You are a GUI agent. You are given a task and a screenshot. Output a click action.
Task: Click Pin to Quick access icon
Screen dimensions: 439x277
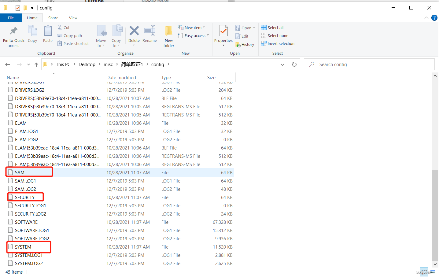coord(13,31)
